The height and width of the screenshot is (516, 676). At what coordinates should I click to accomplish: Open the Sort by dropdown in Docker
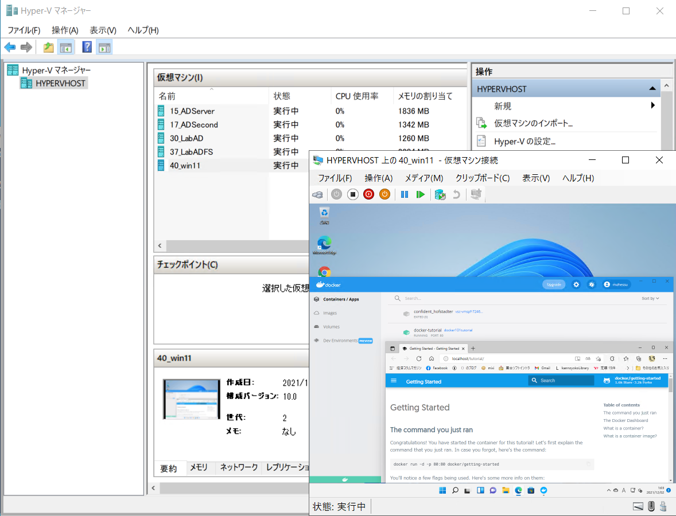pos(650,298)
